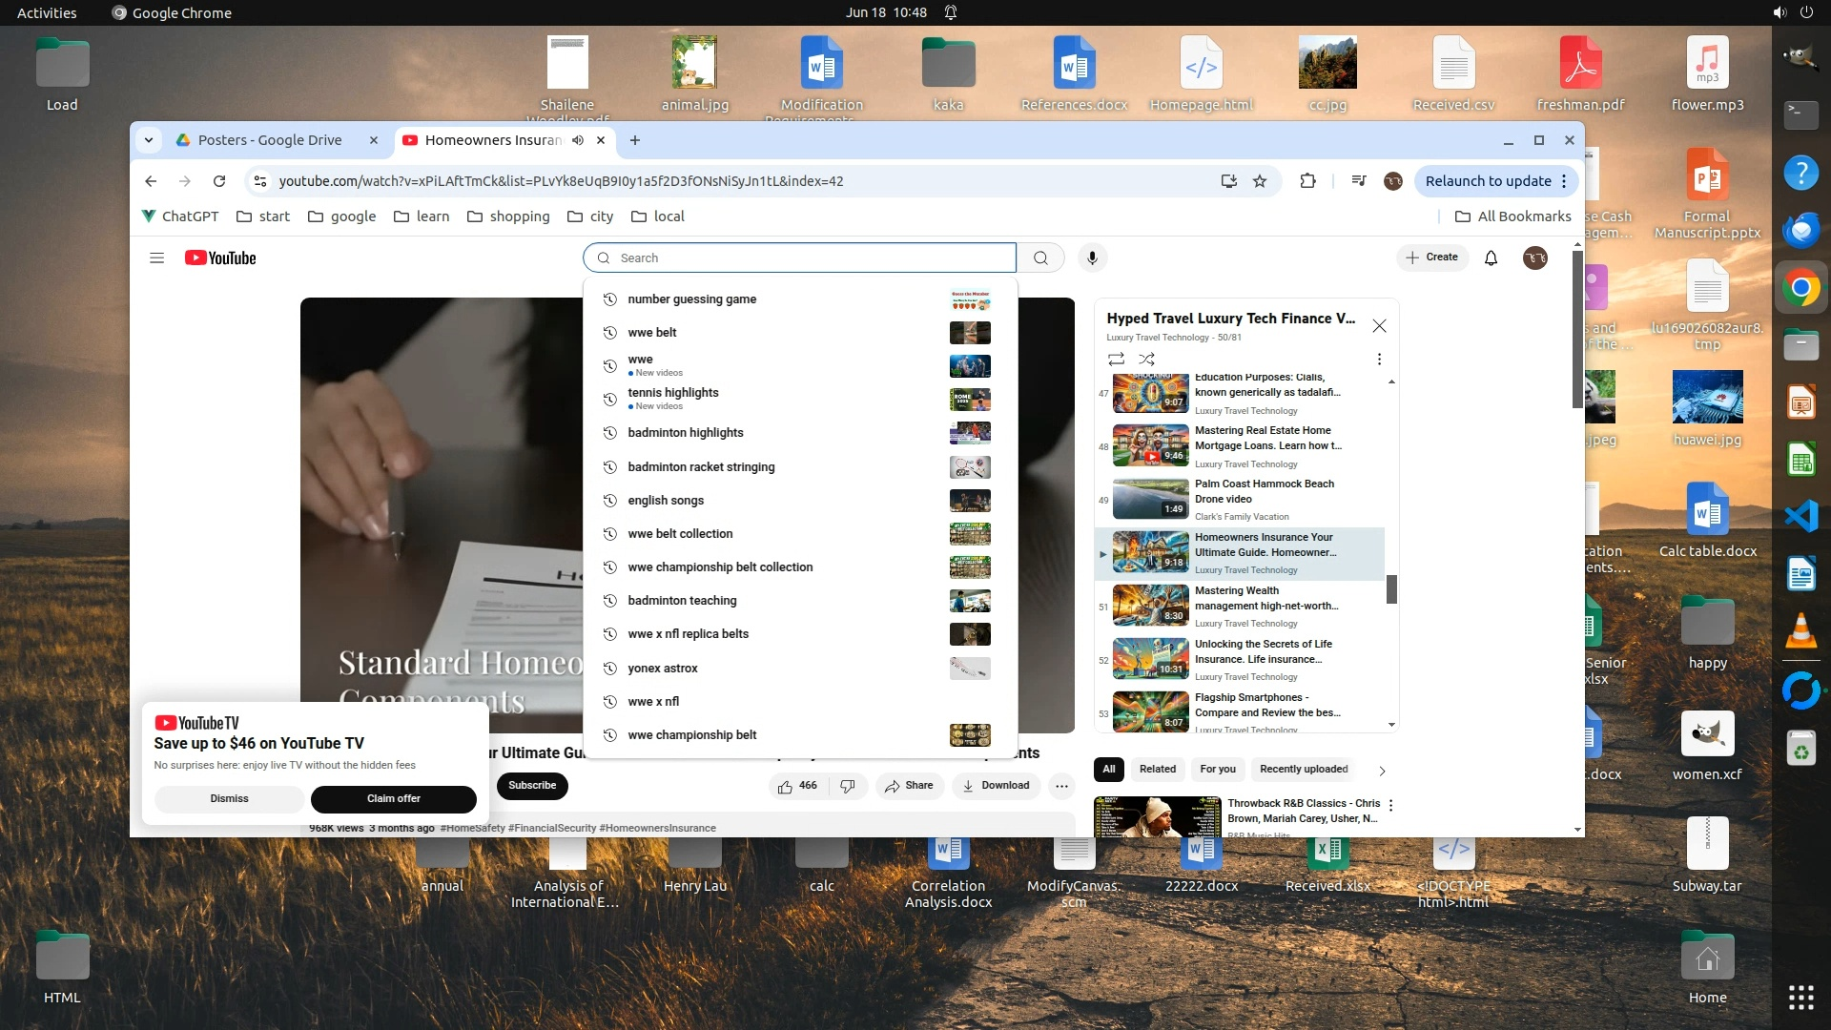The width and height of the screenshot is (1831, 1030).
Task: Click the YouTube voice search microphone
Action: tap(1092, 257)
